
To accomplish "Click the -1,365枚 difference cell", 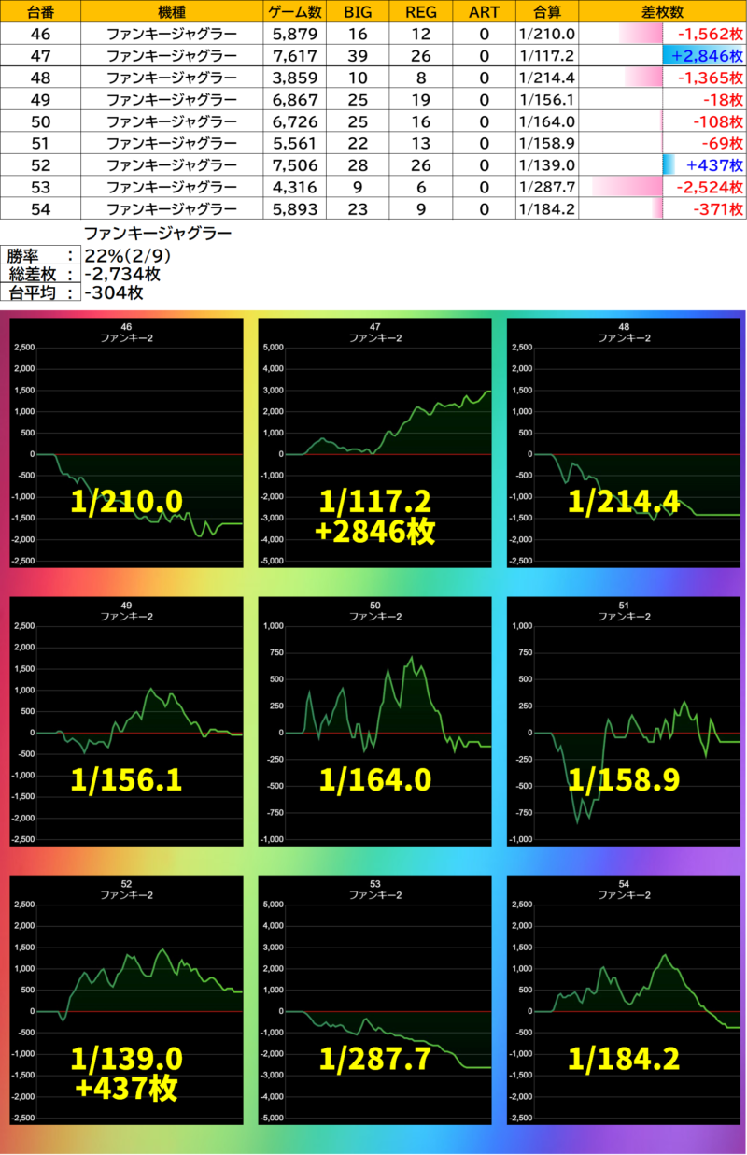I will (x=663, y=78).
